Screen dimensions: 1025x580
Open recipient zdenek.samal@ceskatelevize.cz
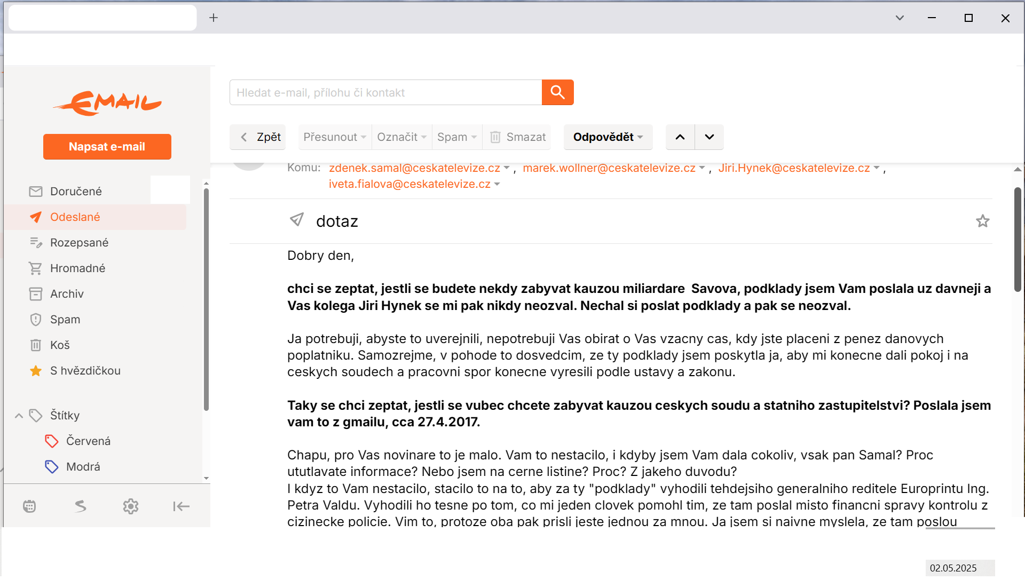(x=414, y=168)
